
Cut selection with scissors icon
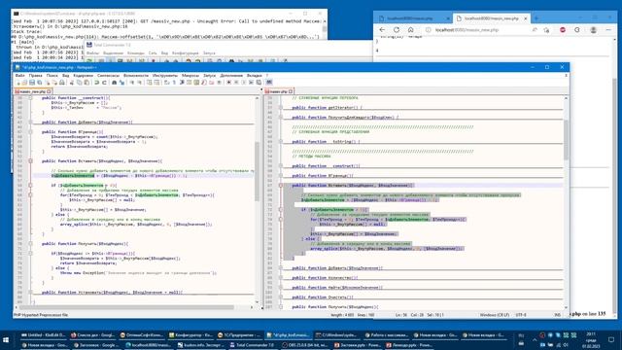pos(71,83)
